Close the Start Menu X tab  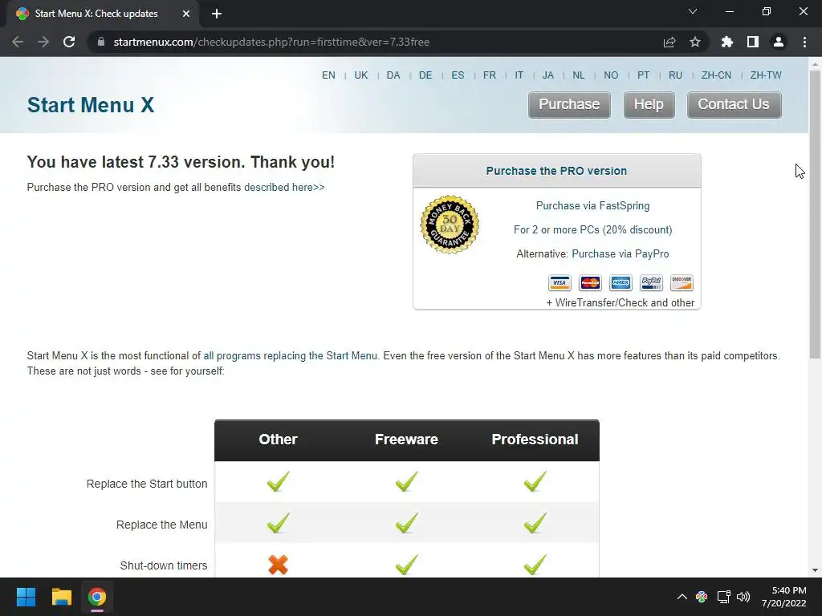186,14
